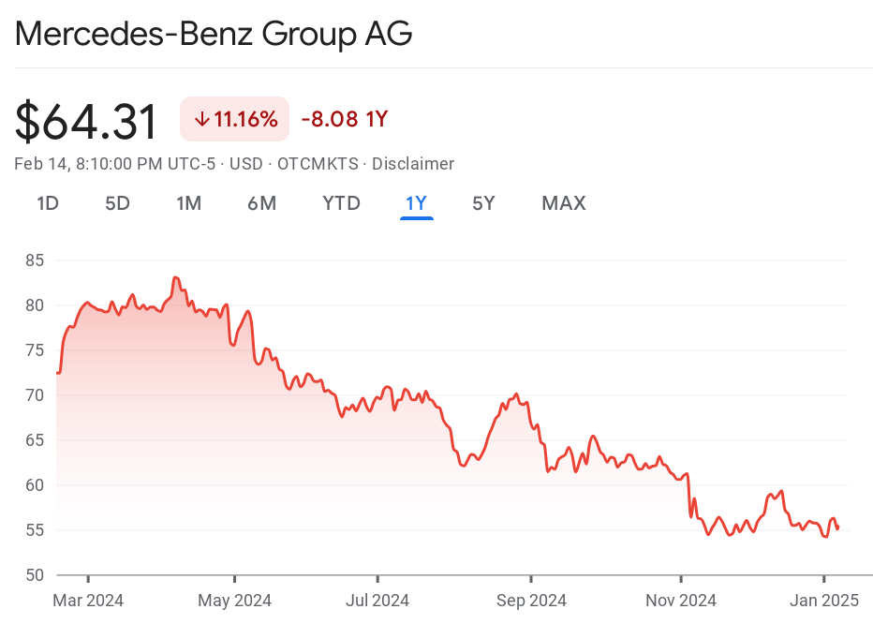This screenshot has width=873, height=624.
Task: Open the Disclaimer link
Action: click(x=413, y=164)
